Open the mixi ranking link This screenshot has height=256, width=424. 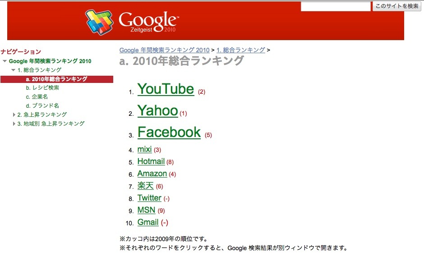click(144, 149)
